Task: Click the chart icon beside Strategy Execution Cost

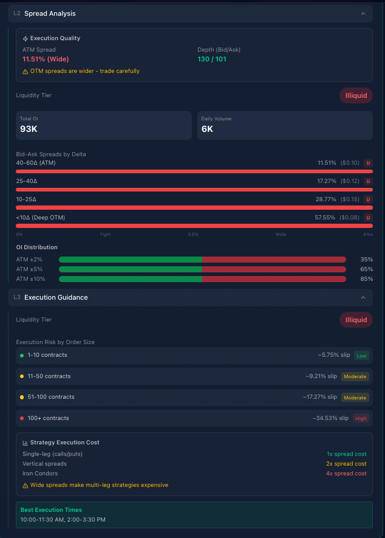Action: pyautogui.click(x=25, y=442)
